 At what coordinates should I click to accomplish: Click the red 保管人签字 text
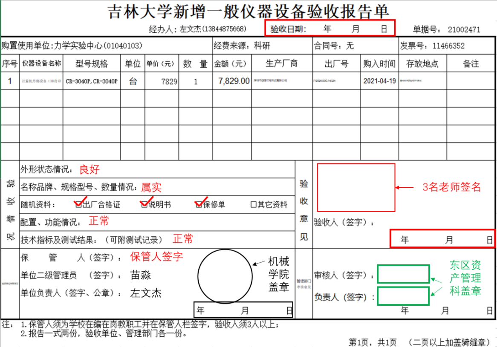click(x=156, y=257)
